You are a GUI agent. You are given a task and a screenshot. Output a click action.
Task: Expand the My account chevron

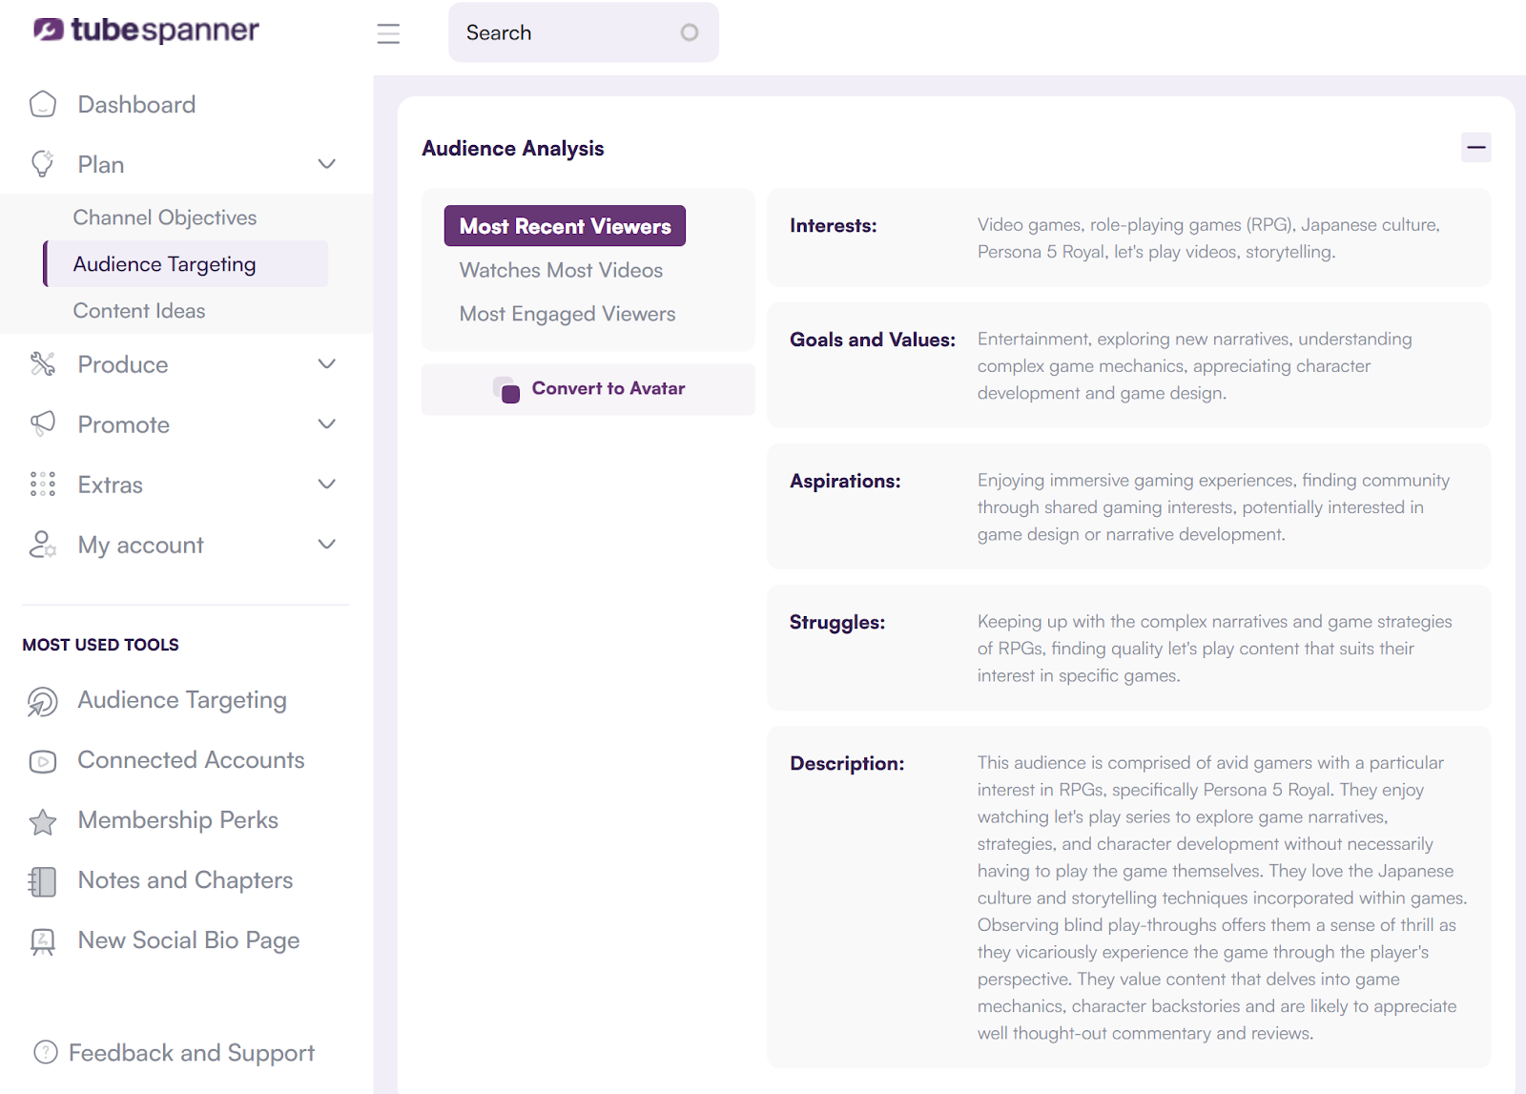[327, 544]
